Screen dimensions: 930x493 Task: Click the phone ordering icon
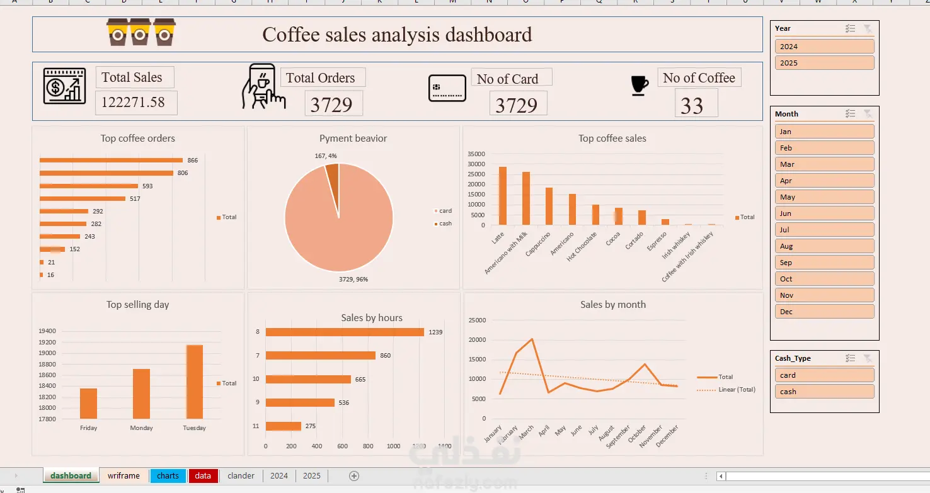(x=263, y=86)
